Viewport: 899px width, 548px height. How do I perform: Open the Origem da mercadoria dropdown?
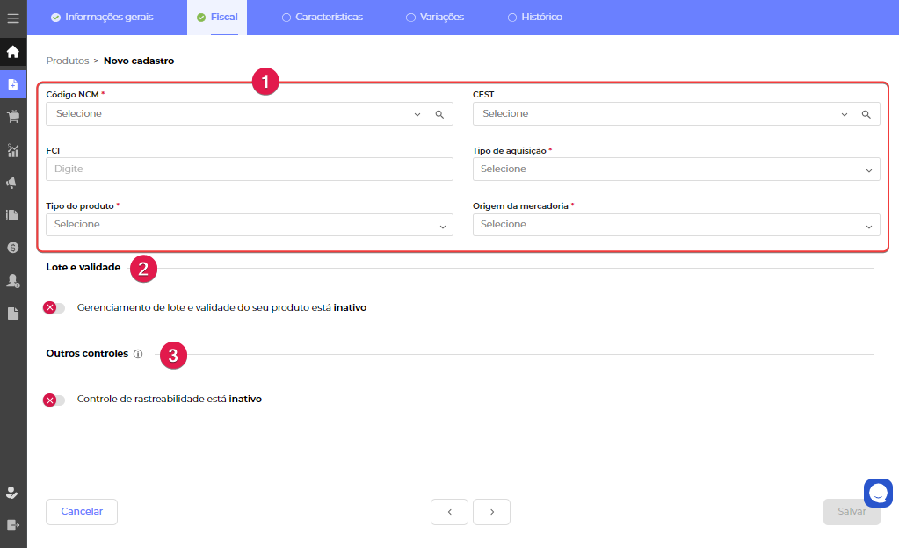(676, 225)
